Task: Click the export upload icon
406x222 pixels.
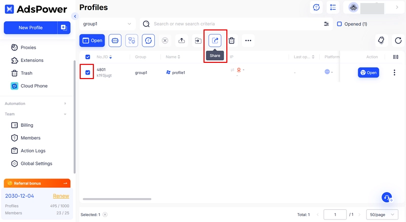Action: coord(182,41)
